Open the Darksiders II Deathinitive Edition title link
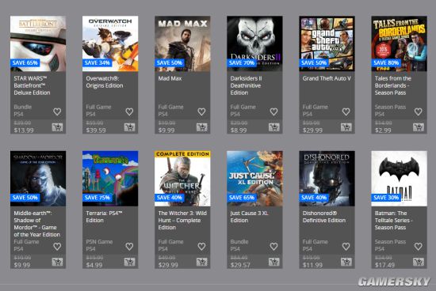 click(246, 85)
